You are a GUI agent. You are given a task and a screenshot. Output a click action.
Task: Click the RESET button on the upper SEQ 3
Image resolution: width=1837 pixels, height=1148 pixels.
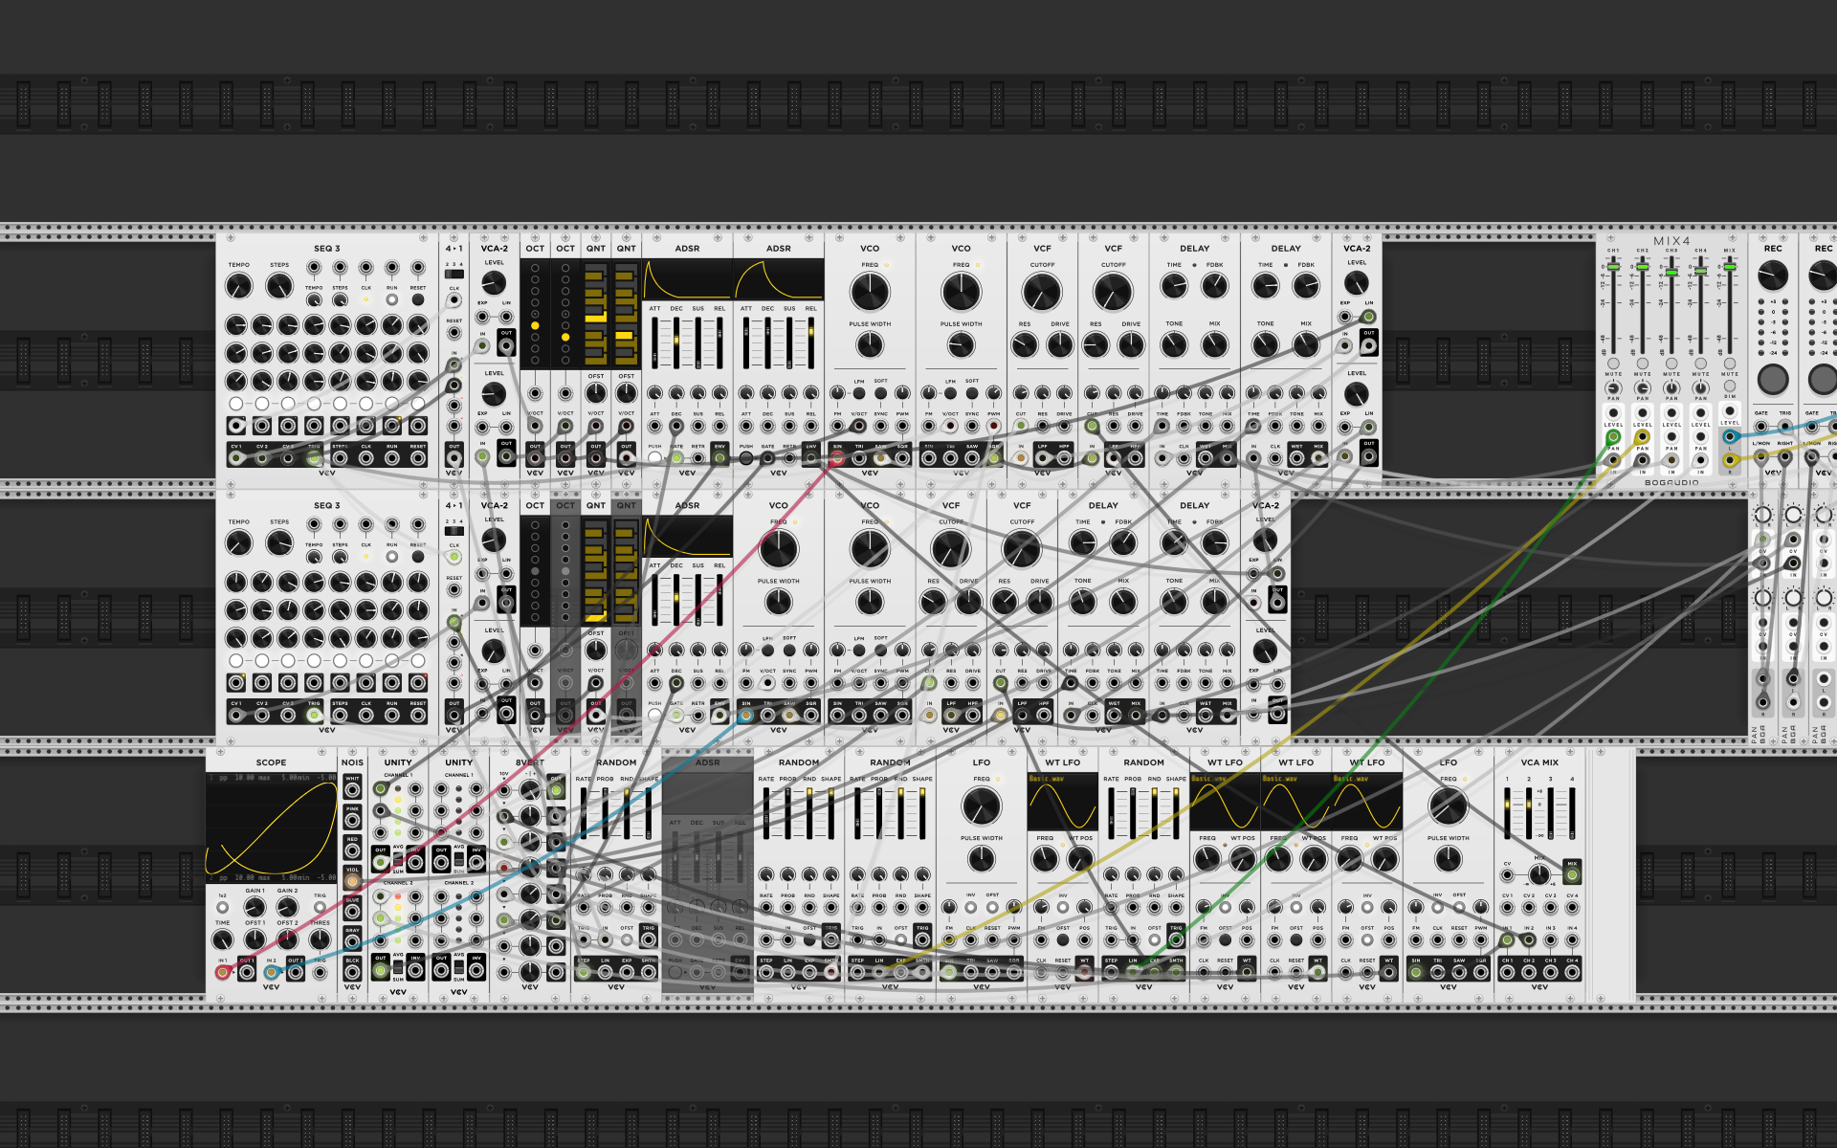coord(418,299)
